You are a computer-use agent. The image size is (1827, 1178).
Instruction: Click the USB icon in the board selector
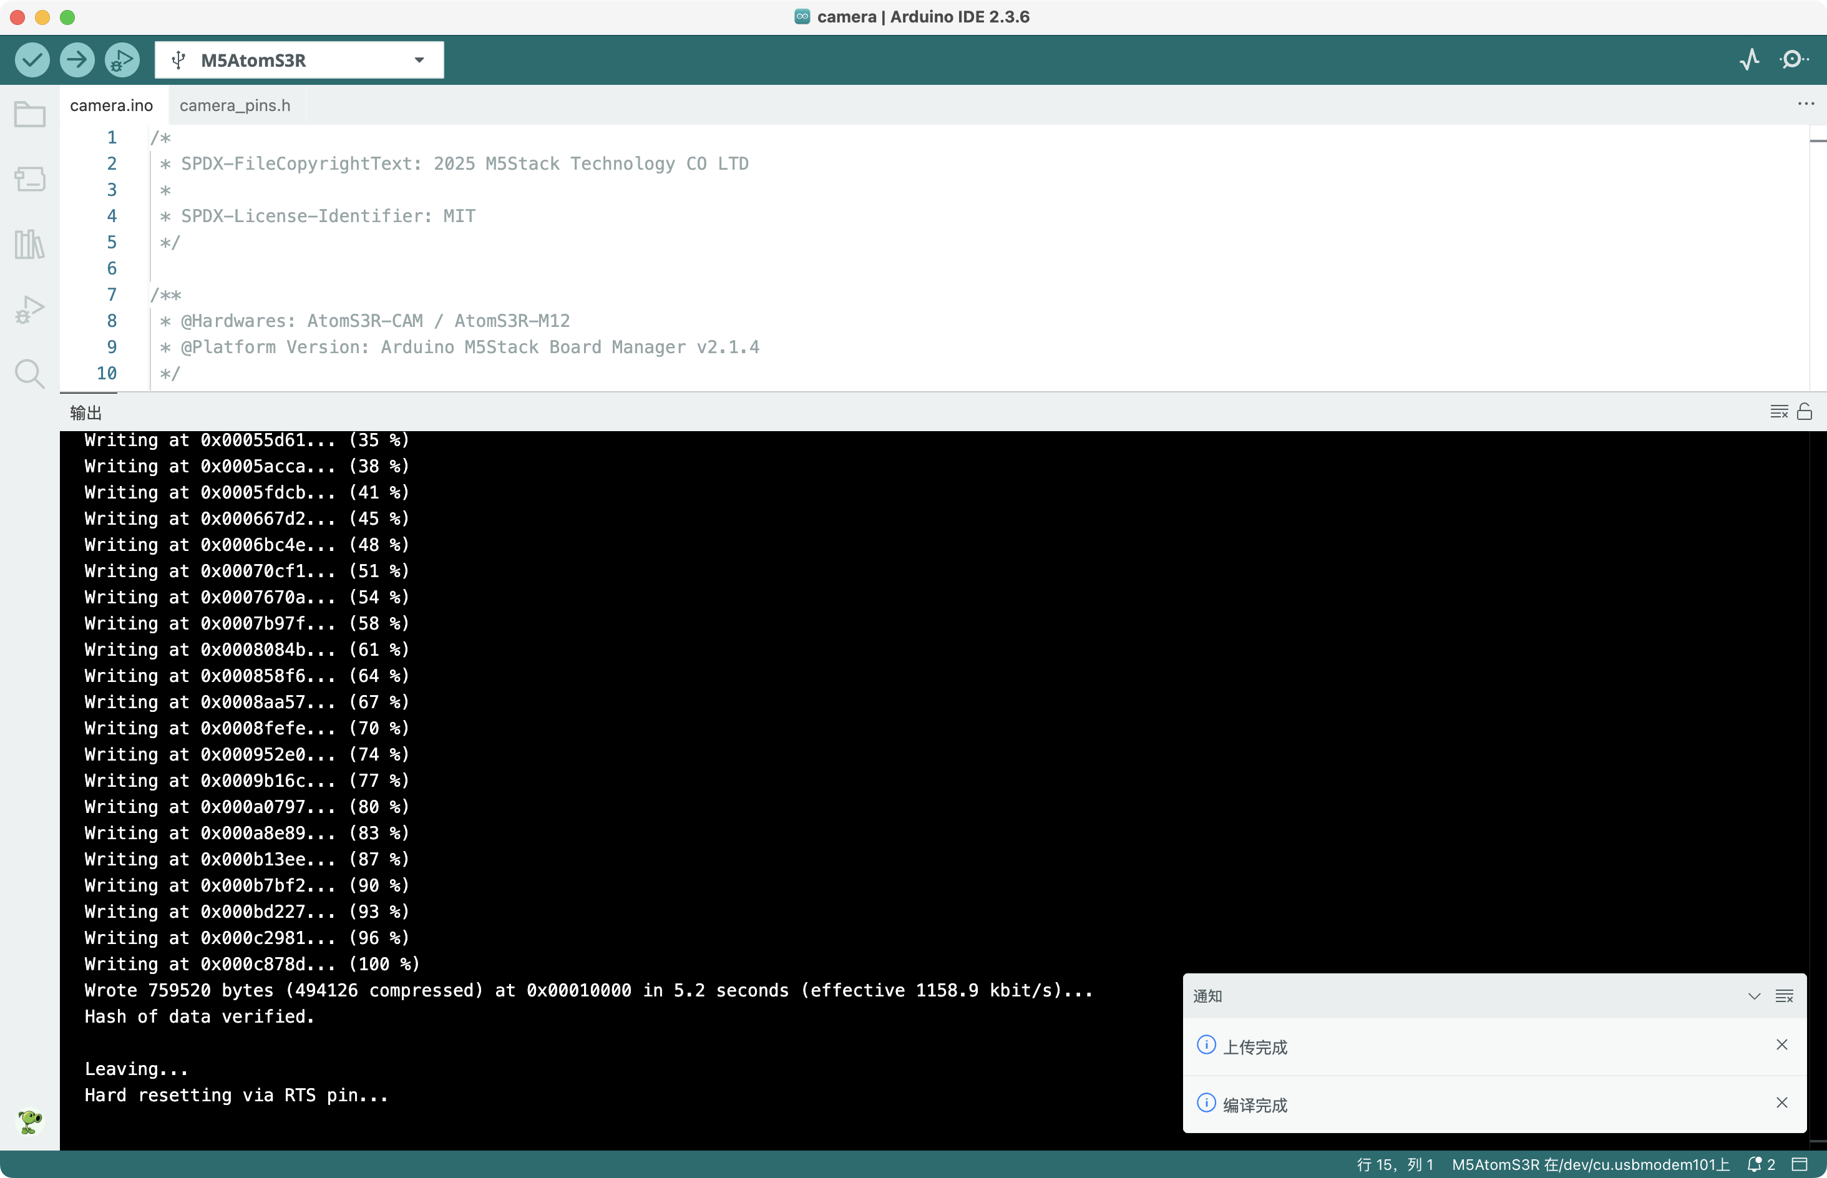[178, 60]
